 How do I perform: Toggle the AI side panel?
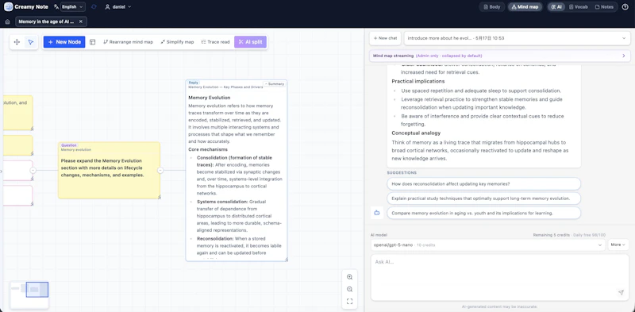pos(556,7)
